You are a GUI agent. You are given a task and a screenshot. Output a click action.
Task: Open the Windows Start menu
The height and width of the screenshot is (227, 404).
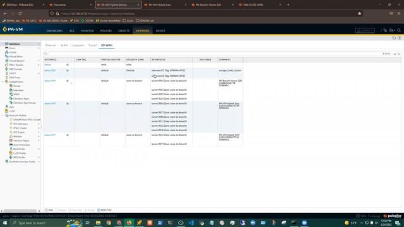click(x=4, y=223)
